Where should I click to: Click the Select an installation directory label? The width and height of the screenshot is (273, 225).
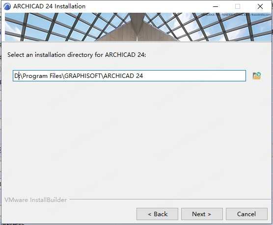tap(77, 55)
